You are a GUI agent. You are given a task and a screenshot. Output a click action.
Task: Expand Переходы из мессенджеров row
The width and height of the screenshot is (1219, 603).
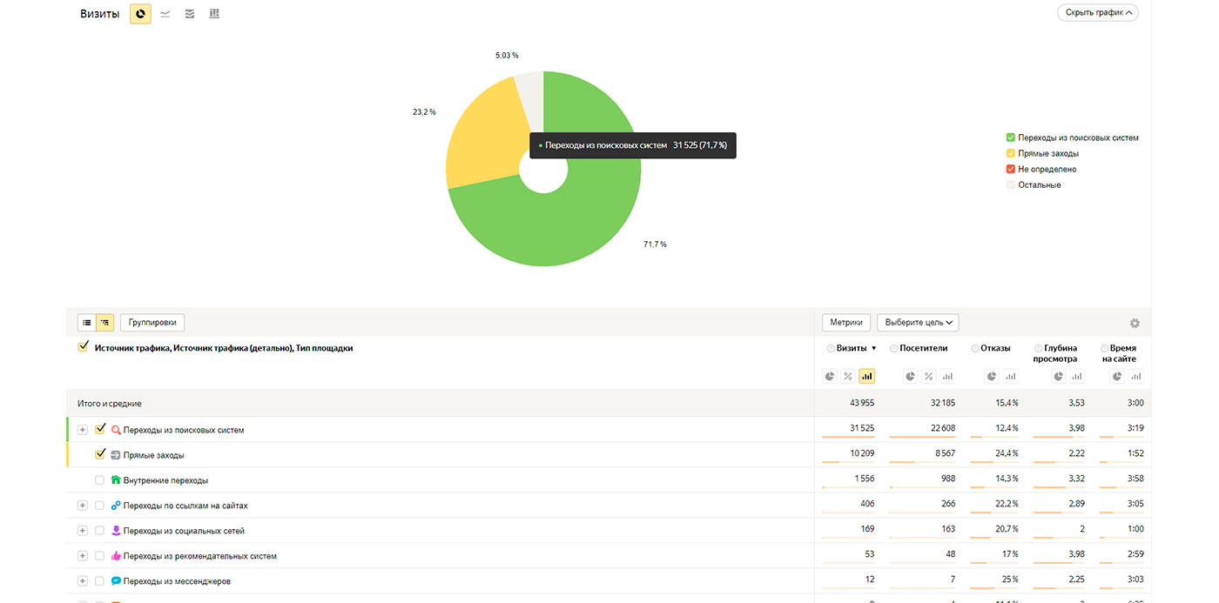(83, 581)
